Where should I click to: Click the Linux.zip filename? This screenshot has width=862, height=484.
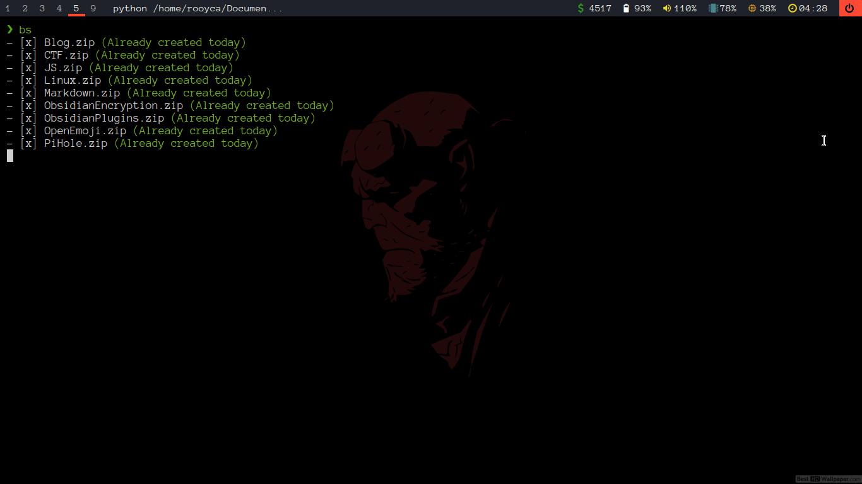[x=73, y=81]
